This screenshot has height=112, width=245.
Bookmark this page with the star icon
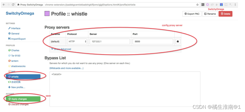pyautogui.click(x=197, y=5)
